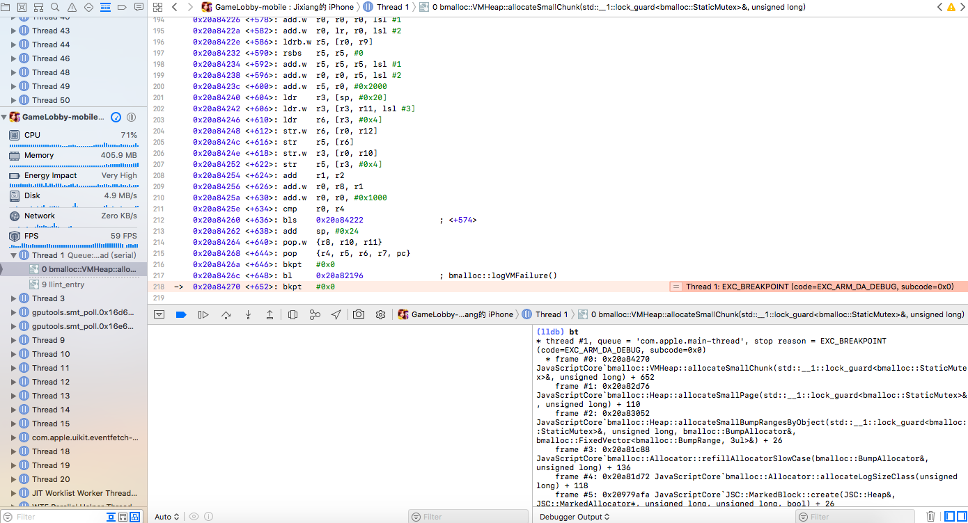This screenshot has width=968, height=523.
Task: Open the Find navigator magnifier icon
Action: click(56, 7)
